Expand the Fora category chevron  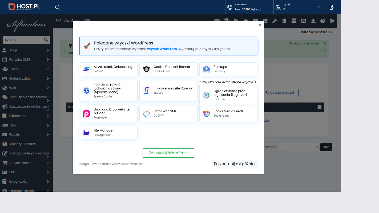click(x=48, y=69)
